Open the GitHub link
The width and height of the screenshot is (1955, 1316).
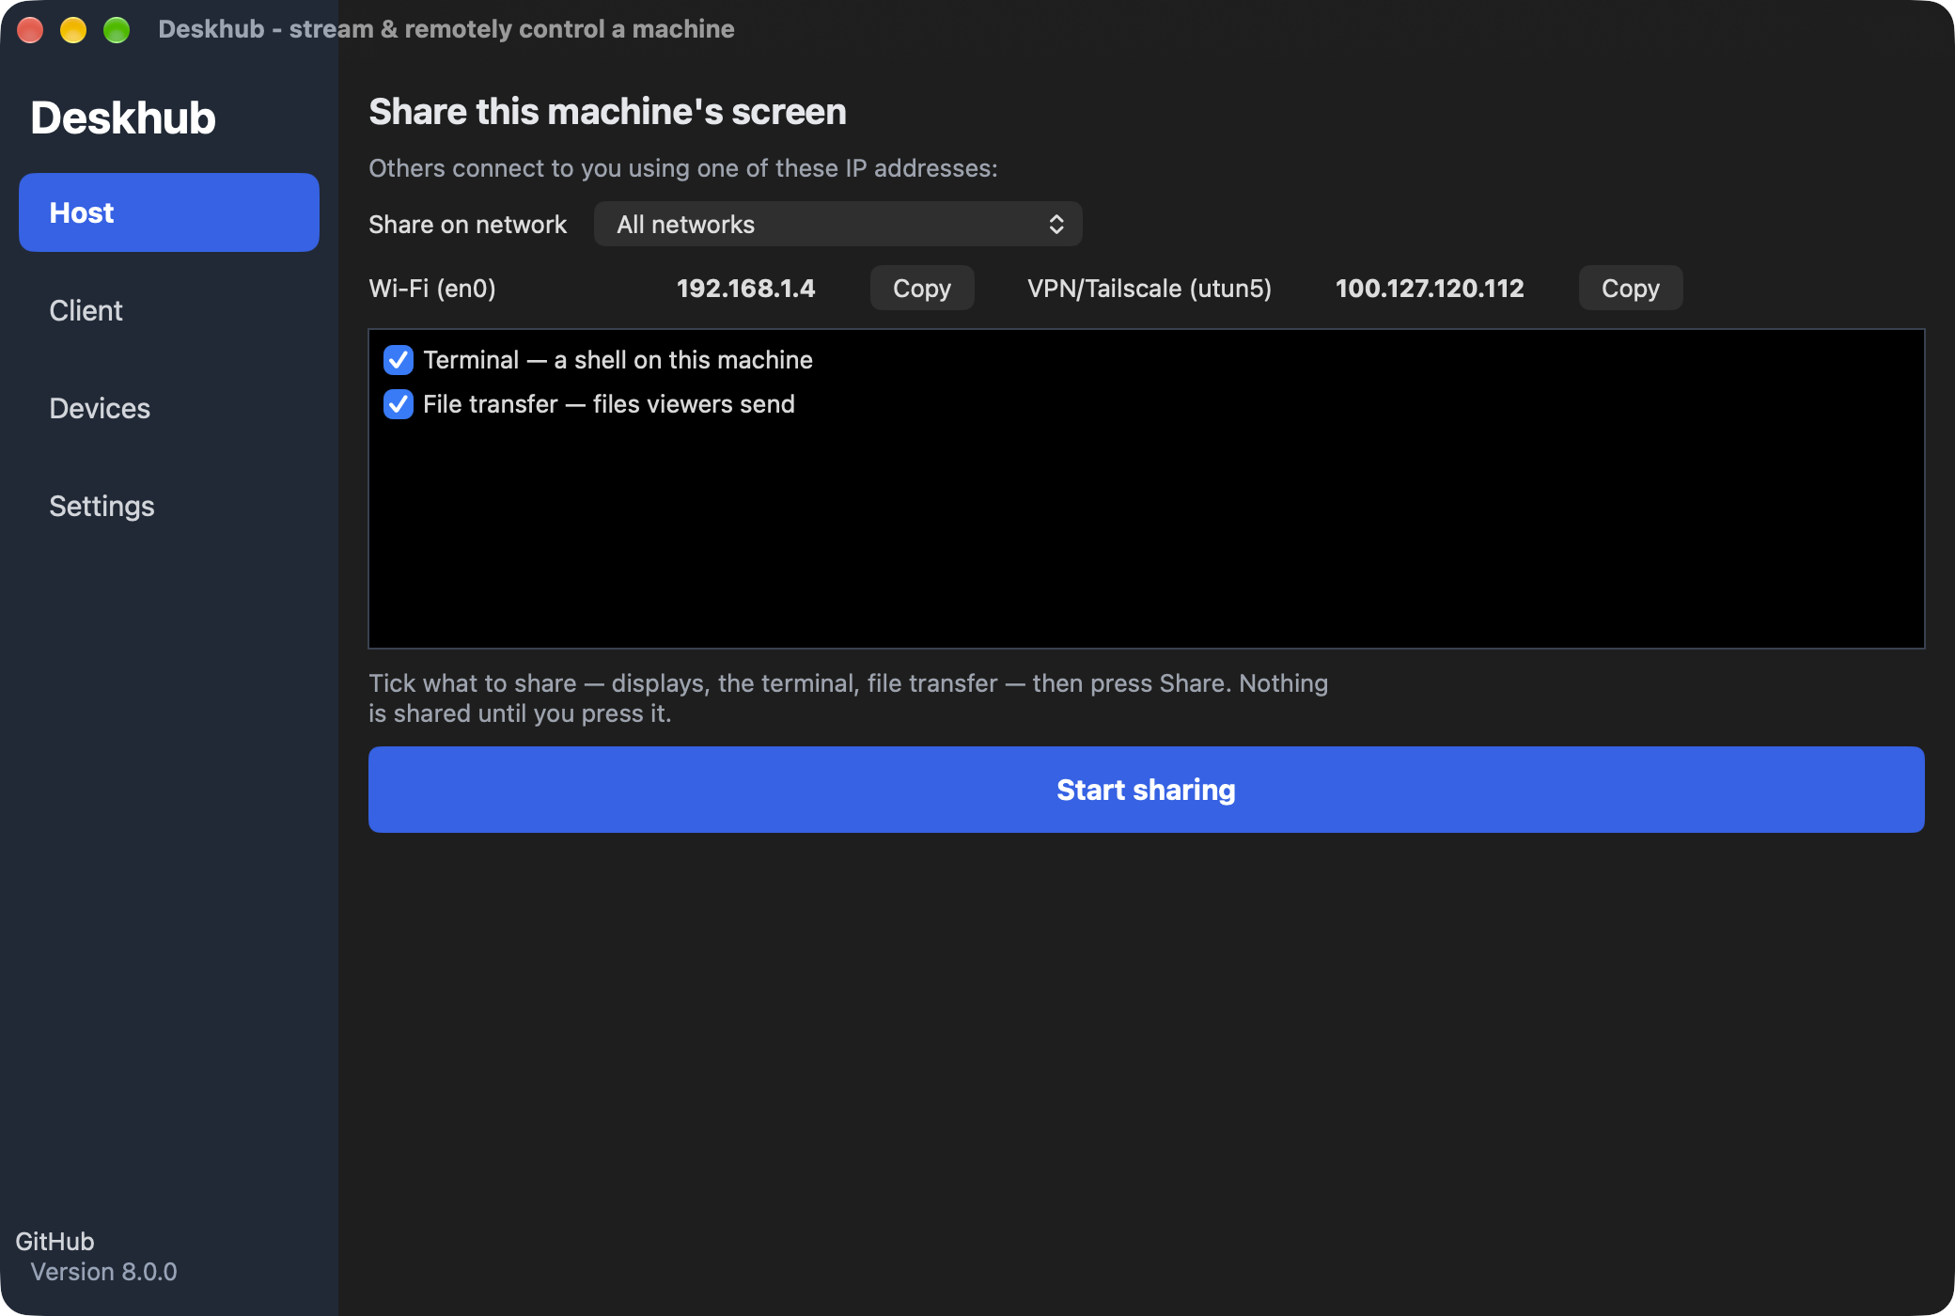tap(55, 1242)
